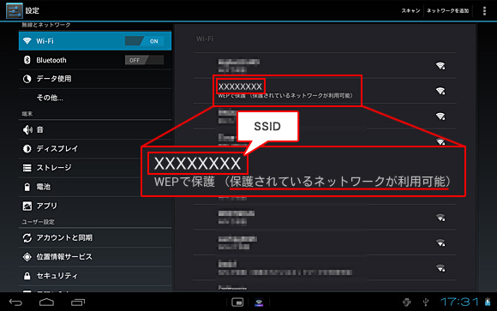This screenshot has height=311, width=497.
Task: Tap the battery status icon beside the clock
Action: (488, 302)
